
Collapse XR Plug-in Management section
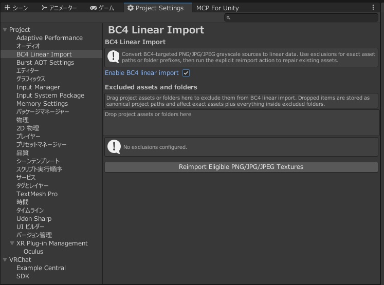12,243
